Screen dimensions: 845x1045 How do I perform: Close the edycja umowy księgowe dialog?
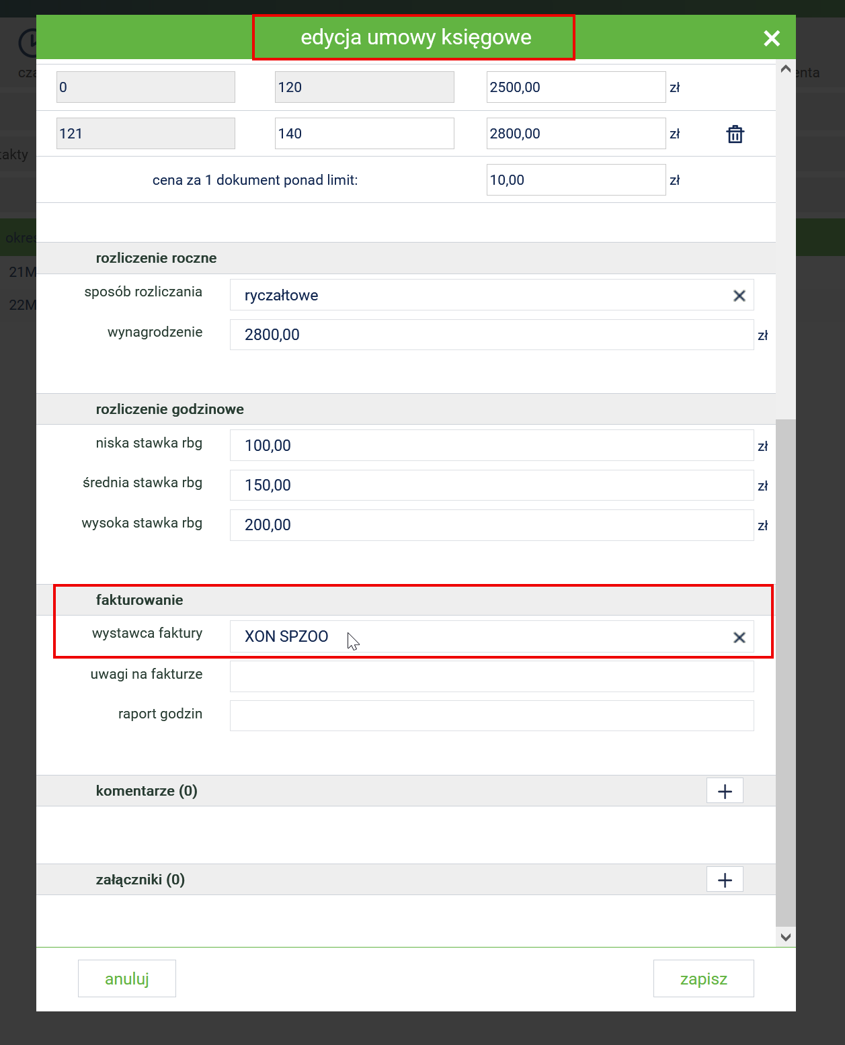pyautogui.click(x=772, y=38)
